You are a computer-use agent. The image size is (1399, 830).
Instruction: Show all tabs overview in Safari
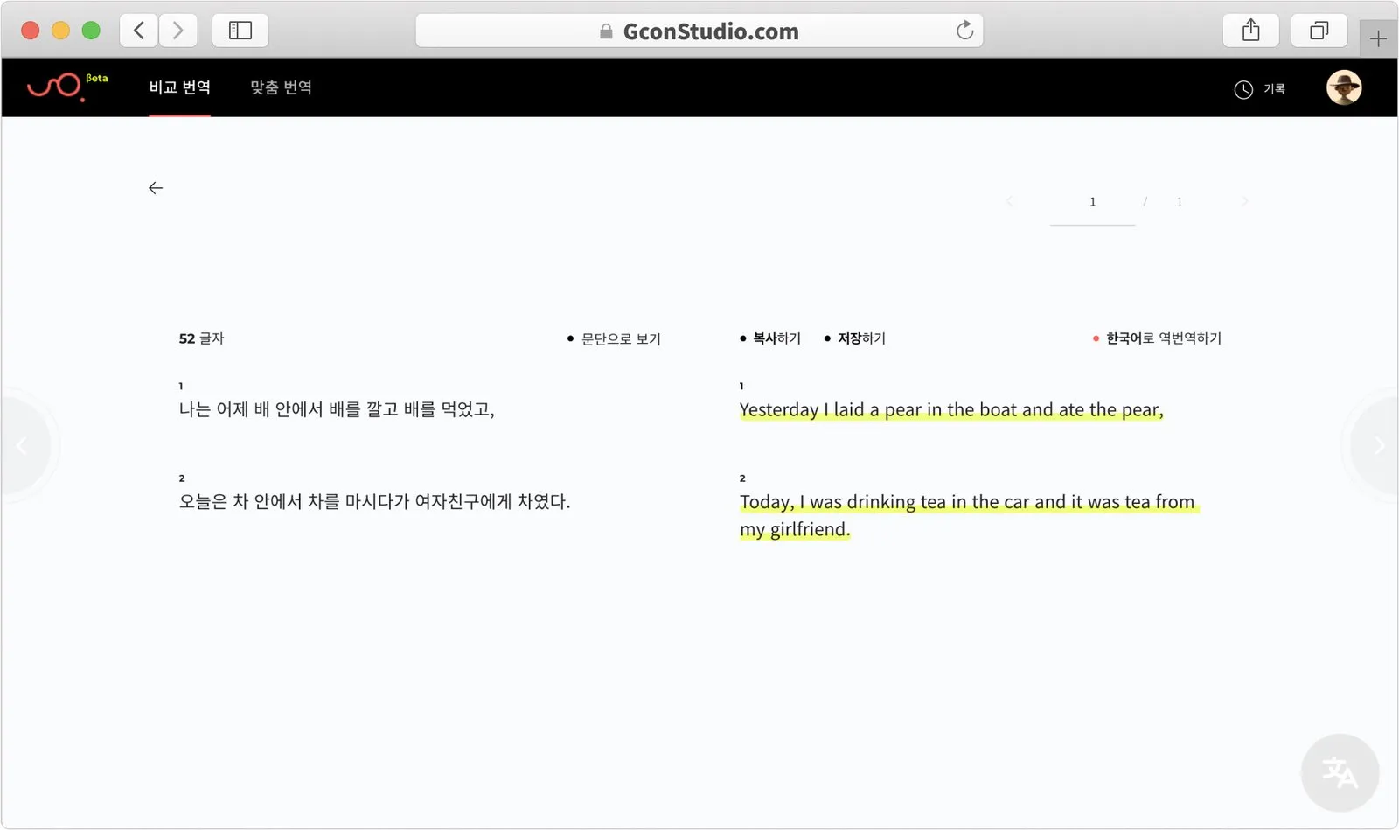tap(1319, 31)
